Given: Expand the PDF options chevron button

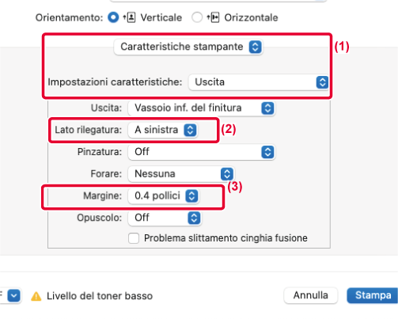Looking at the screenshot, I should [13, 295].
